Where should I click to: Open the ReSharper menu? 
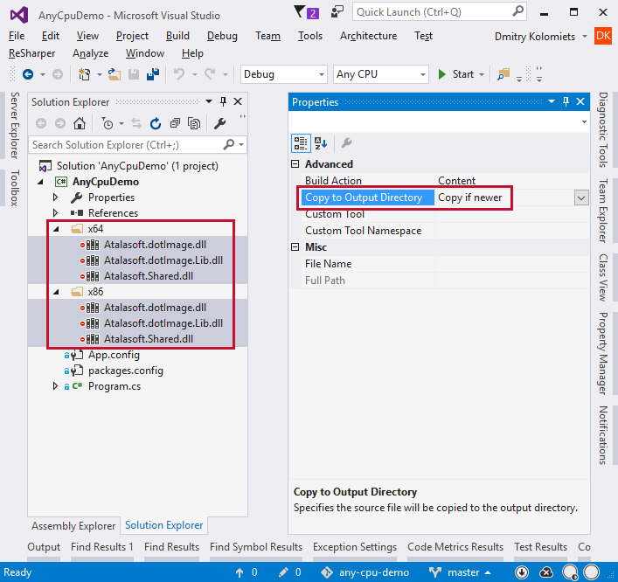32,53
